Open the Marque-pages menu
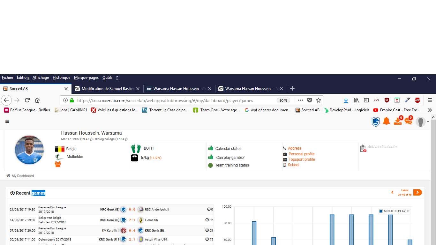This screenshot has width=436, height=245. (86, 78)
